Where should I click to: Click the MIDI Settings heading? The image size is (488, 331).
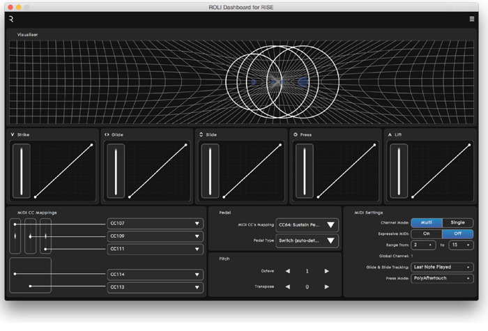pyautogui.click(x=369, y=213)
